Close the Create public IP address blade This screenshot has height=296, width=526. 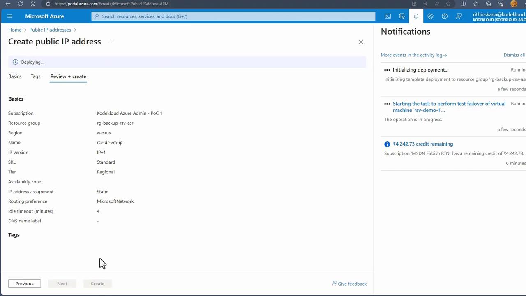[361, 42]
